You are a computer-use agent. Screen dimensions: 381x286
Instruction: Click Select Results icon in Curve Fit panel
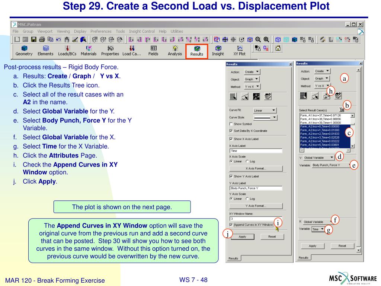[233, 96]
